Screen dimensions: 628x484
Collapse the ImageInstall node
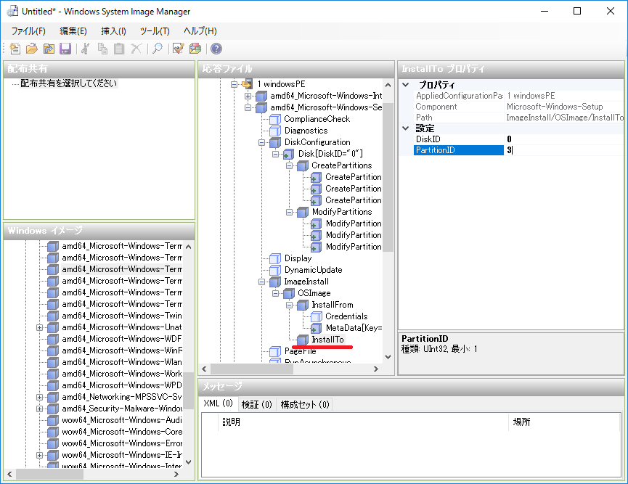(261, 282)
